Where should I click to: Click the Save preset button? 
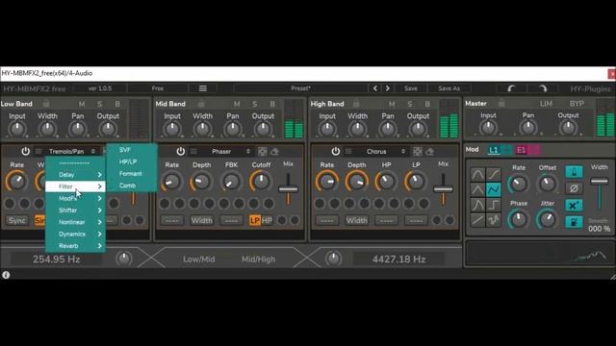click(411, 88)
